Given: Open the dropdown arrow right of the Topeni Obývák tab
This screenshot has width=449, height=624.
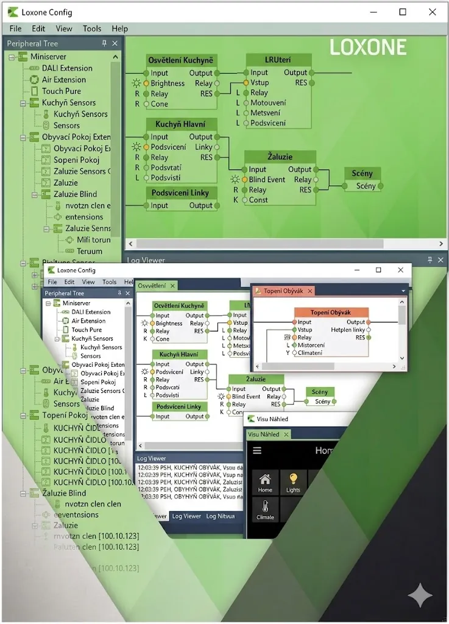Looking at the screenshot, I should [x=403, y=291].
